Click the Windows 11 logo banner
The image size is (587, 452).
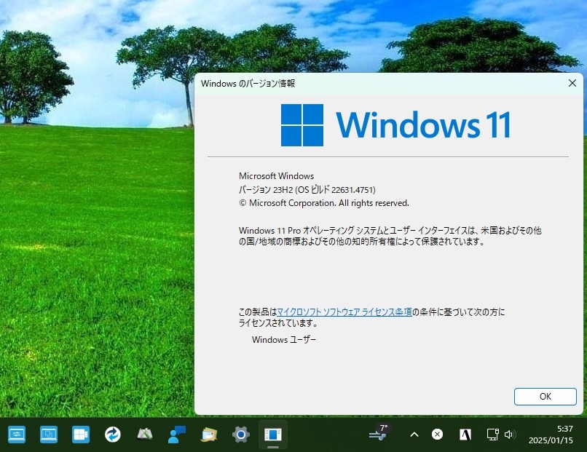click(395, 125)
